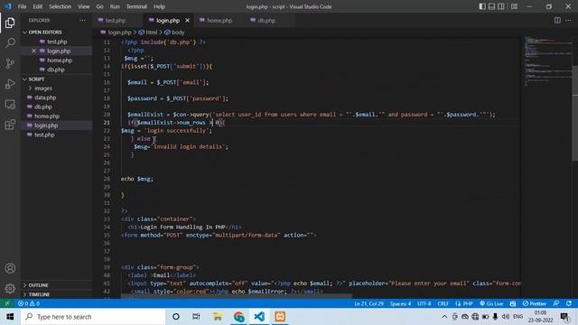Screen dimensions: 578x325
Task: Open editor more actions ellipsis
Action: 568,21
